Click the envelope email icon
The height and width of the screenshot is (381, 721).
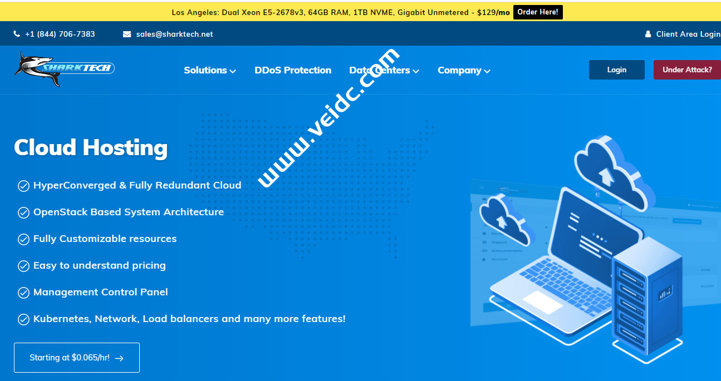127,34
